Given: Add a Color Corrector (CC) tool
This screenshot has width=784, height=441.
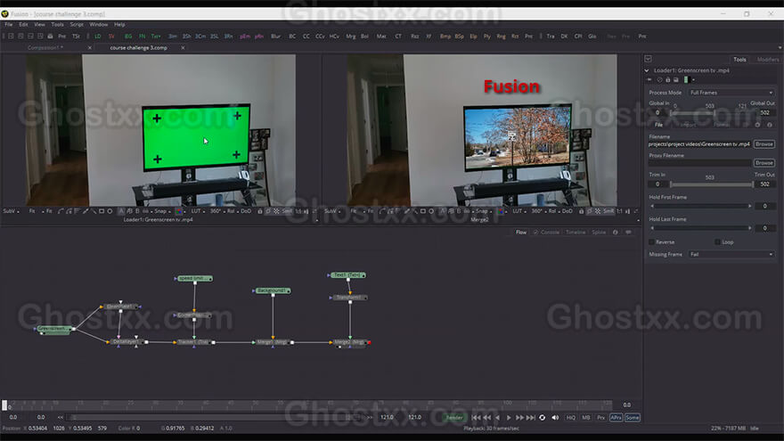Looking at the screenshot, I should click(306, 37).
